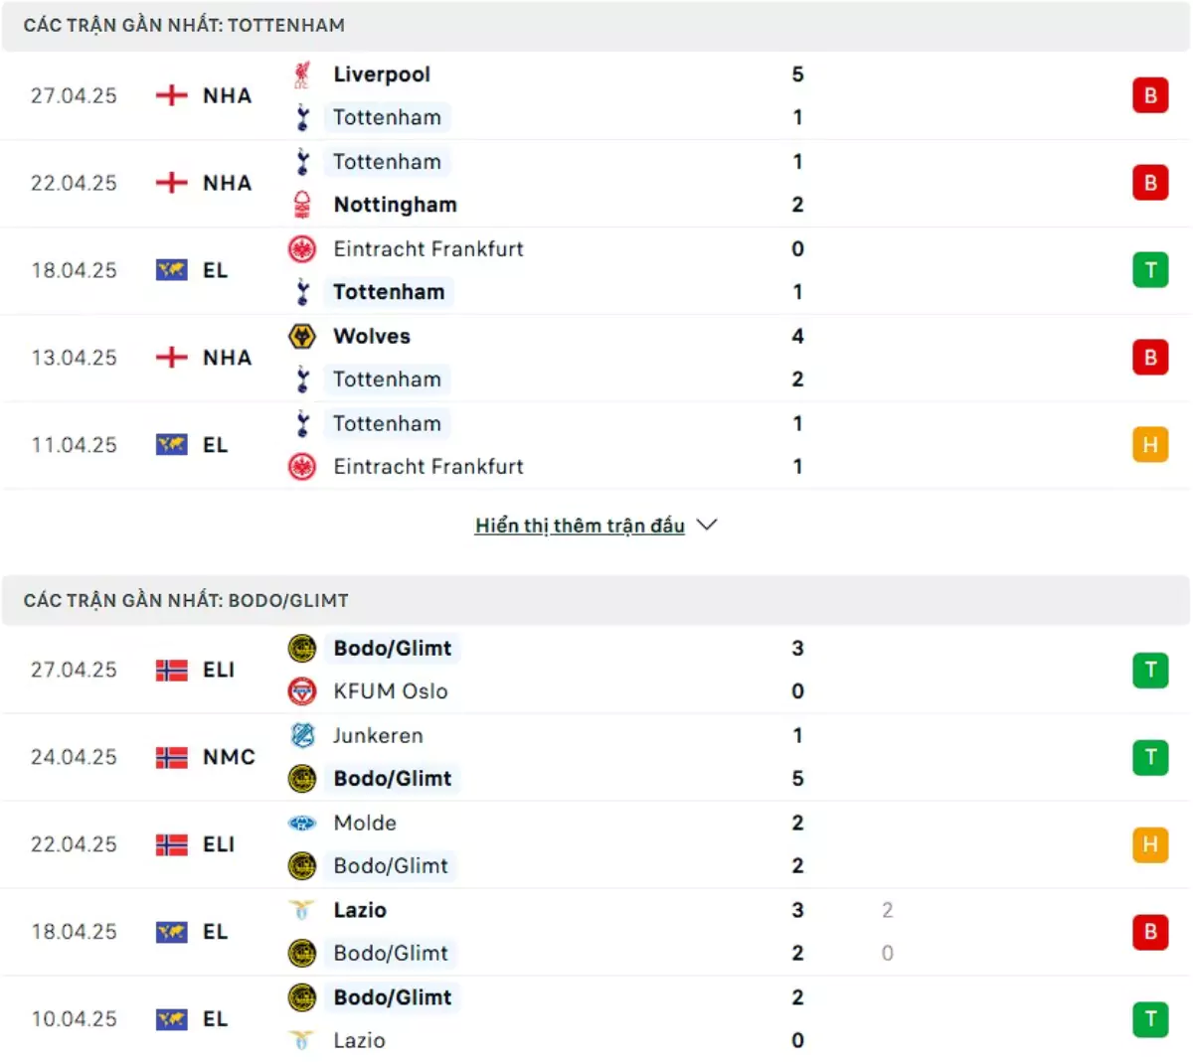Open the Liverpool team name link
Viewport: 1193px width, 1062px height.
[x=382, y=75]
